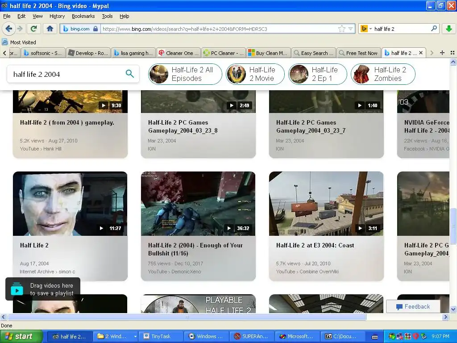Open a new tab with the plus icon
This screenshot has height=343, width=457.
(x=442, y=53)
